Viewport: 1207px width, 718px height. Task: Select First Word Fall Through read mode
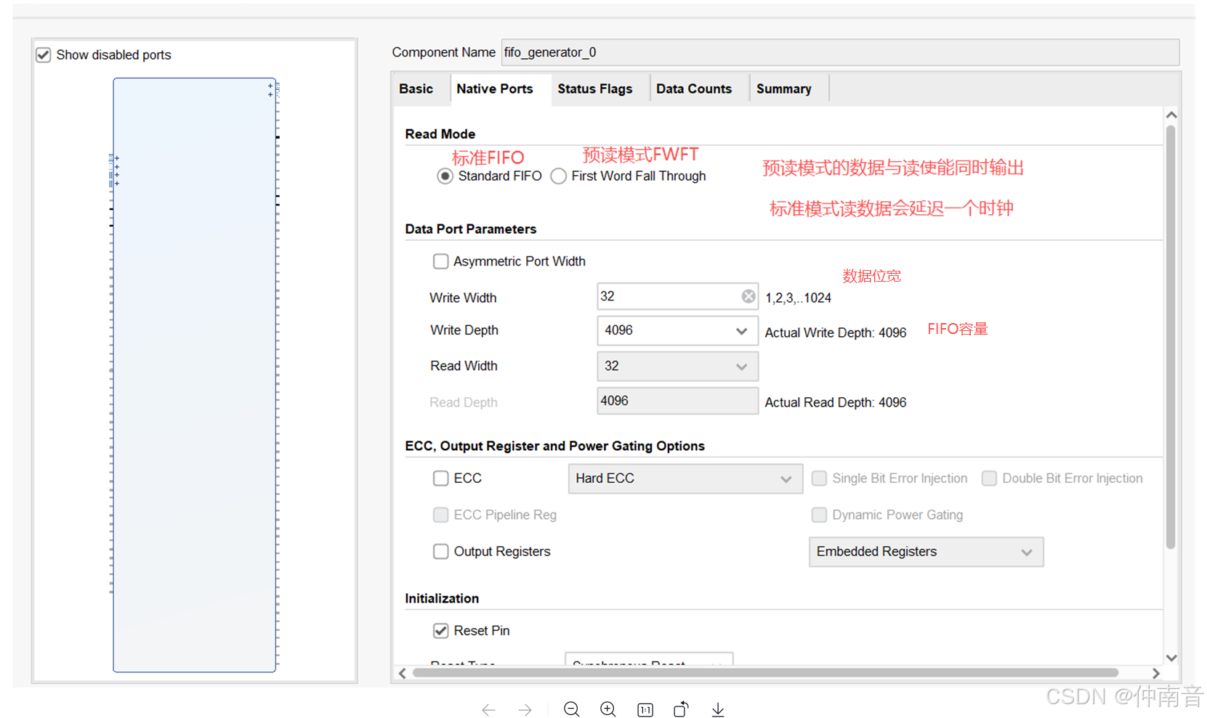pyautogui.click(x=559, y=176)
